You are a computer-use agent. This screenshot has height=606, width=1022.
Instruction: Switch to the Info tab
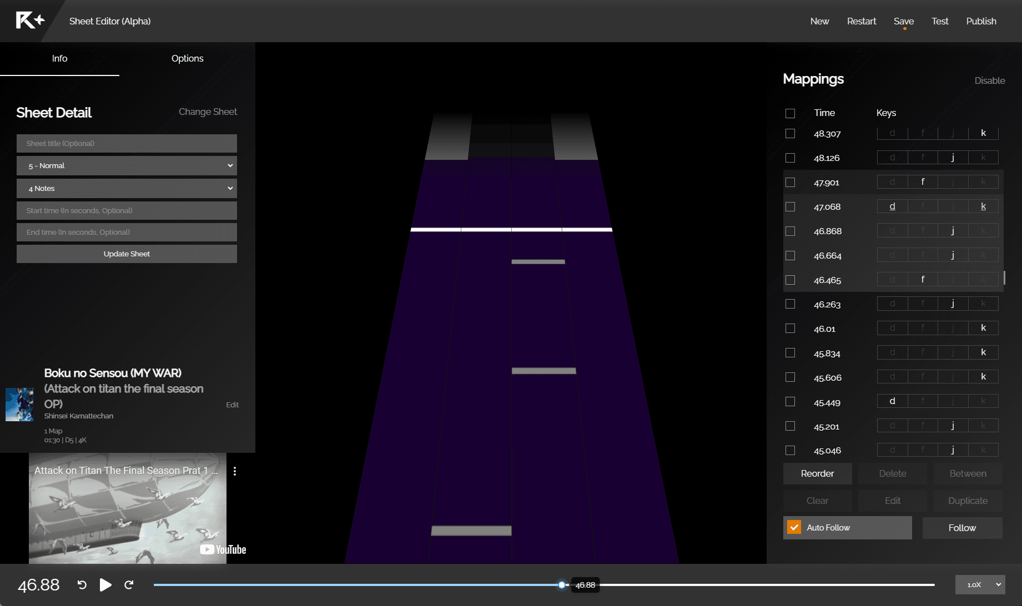pos(59,58)
